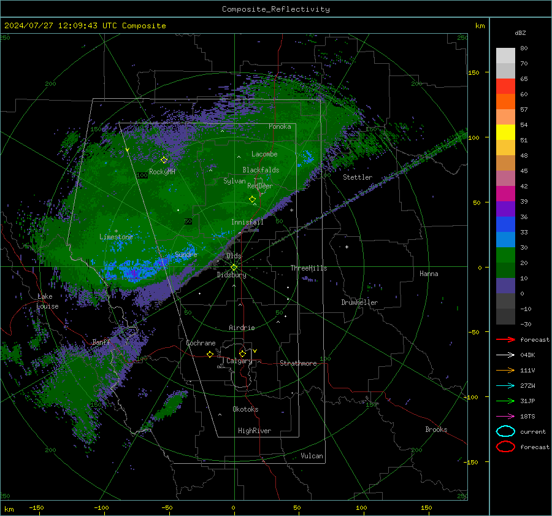Click the Stettler label

[358, 177]
